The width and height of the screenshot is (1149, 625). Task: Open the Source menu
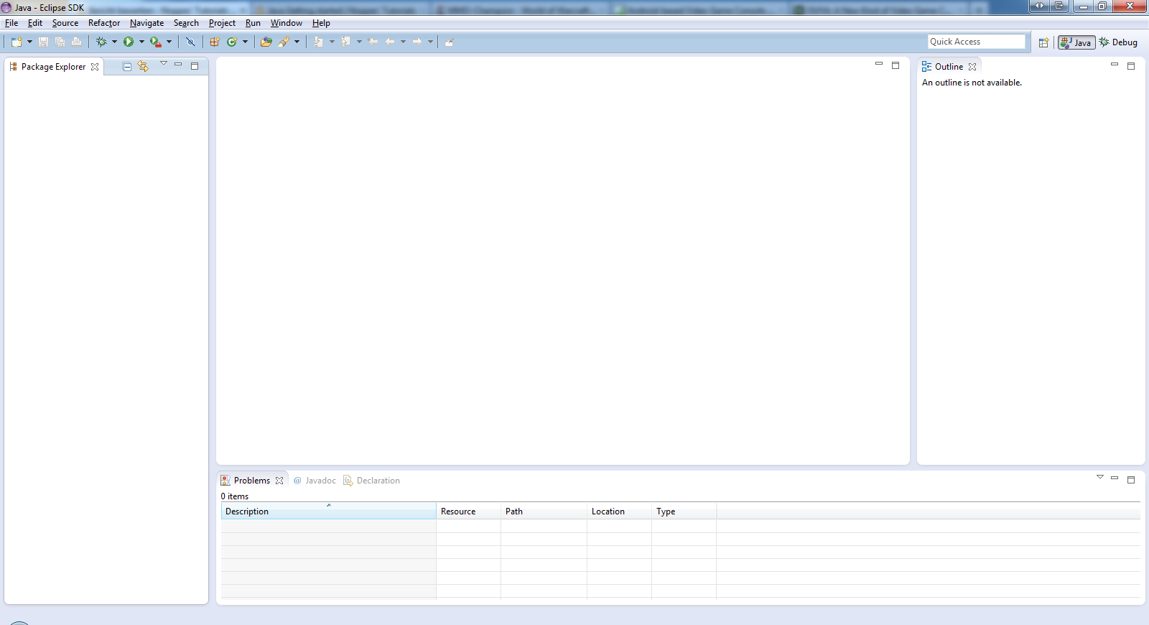65,23
